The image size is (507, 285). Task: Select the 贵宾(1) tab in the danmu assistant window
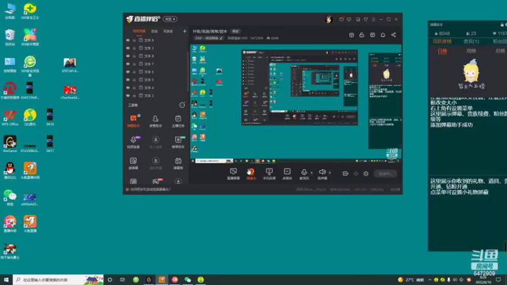pyautogui.click(x=471, y=41)
